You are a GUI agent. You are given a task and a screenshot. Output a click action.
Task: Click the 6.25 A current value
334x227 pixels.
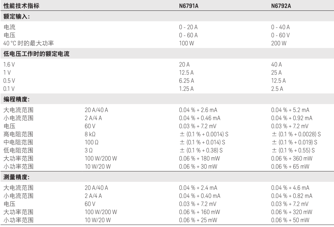pyautogui.click(x=187, y=80)
